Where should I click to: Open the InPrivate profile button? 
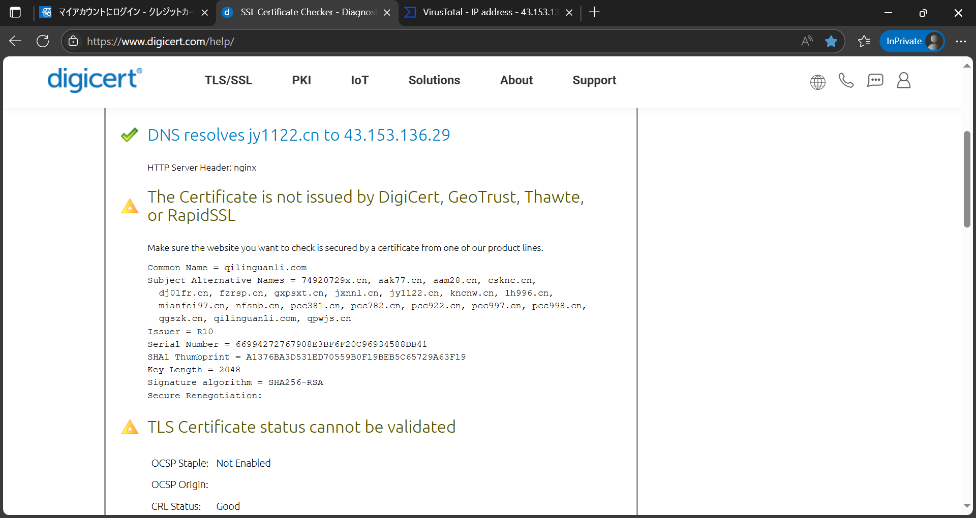912,41
